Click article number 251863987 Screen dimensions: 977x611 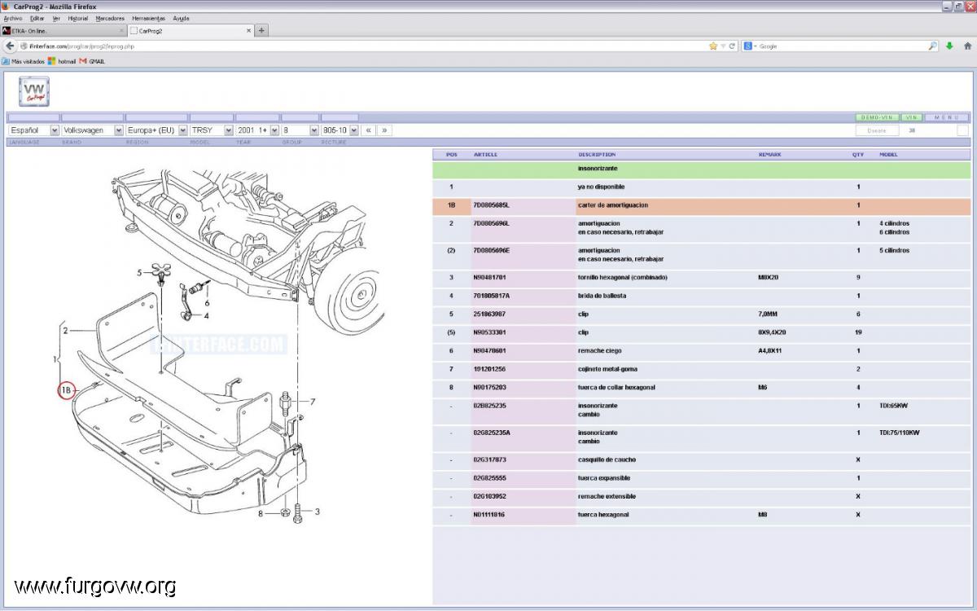click(x=489, y=314)
